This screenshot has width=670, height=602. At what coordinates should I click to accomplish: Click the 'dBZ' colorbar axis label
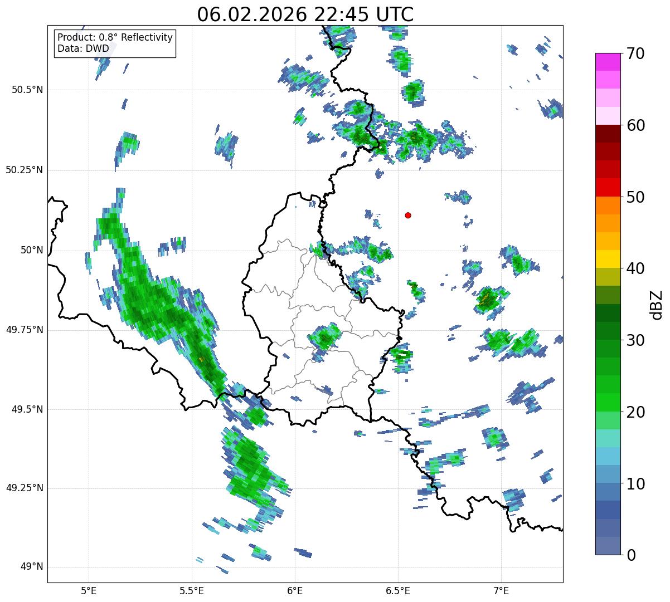[x=657, y=304]
